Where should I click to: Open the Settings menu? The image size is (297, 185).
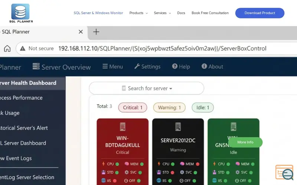147,67
